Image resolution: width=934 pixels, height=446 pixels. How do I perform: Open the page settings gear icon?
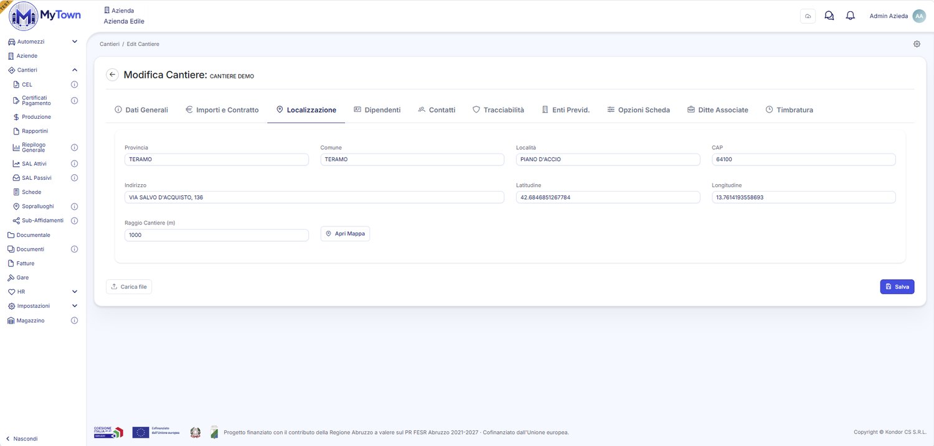pyautogui.click(x=917, y=44)
